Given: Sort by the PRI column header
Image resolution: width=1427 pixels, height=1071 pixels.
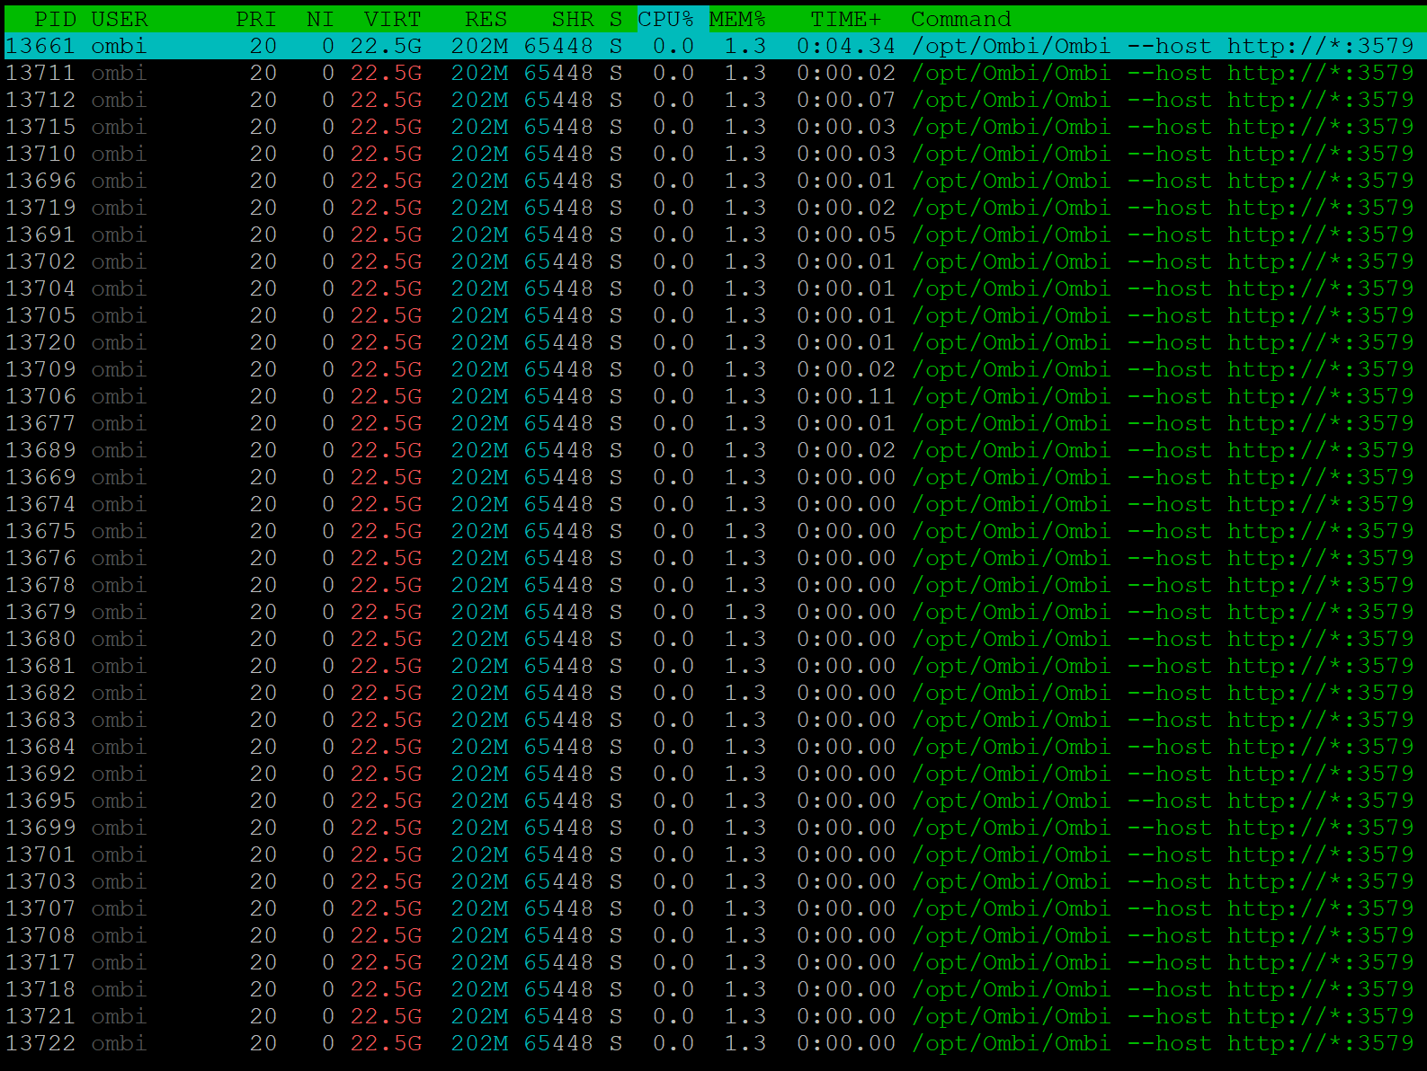Looking at the screenshot, I should 256,19.
